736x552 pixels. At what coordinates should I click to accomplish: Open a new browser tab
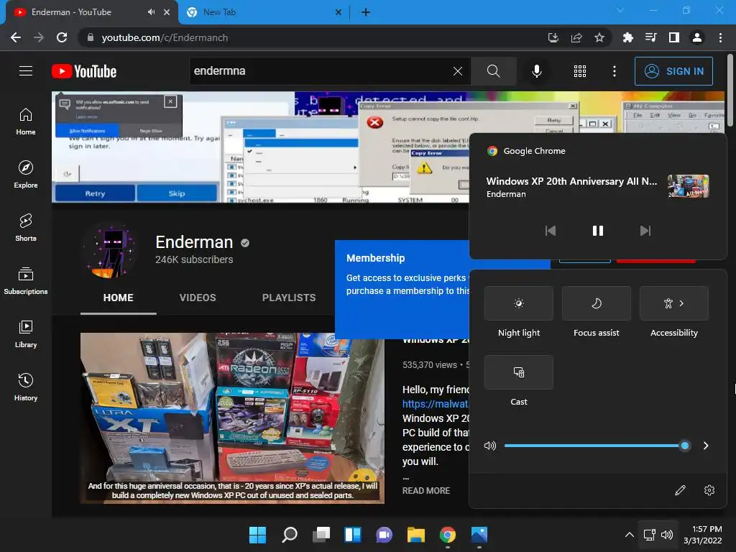click(x=366, y=12)
